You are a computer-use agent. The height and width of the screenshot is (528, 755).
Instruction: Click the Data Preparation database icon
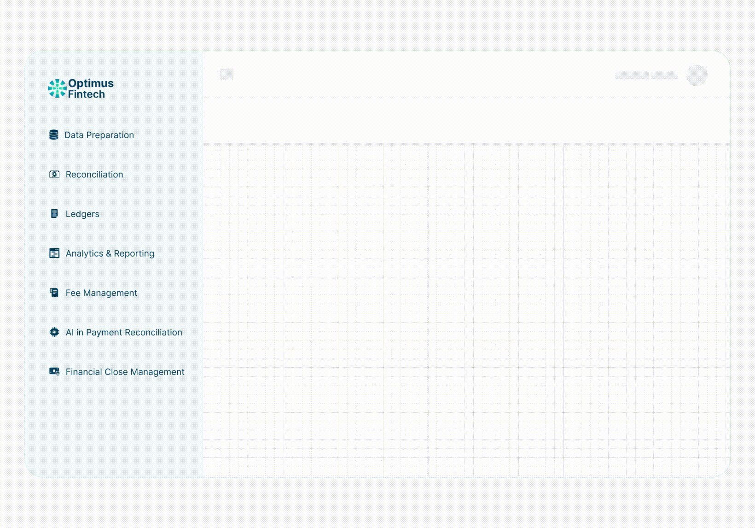54,135
